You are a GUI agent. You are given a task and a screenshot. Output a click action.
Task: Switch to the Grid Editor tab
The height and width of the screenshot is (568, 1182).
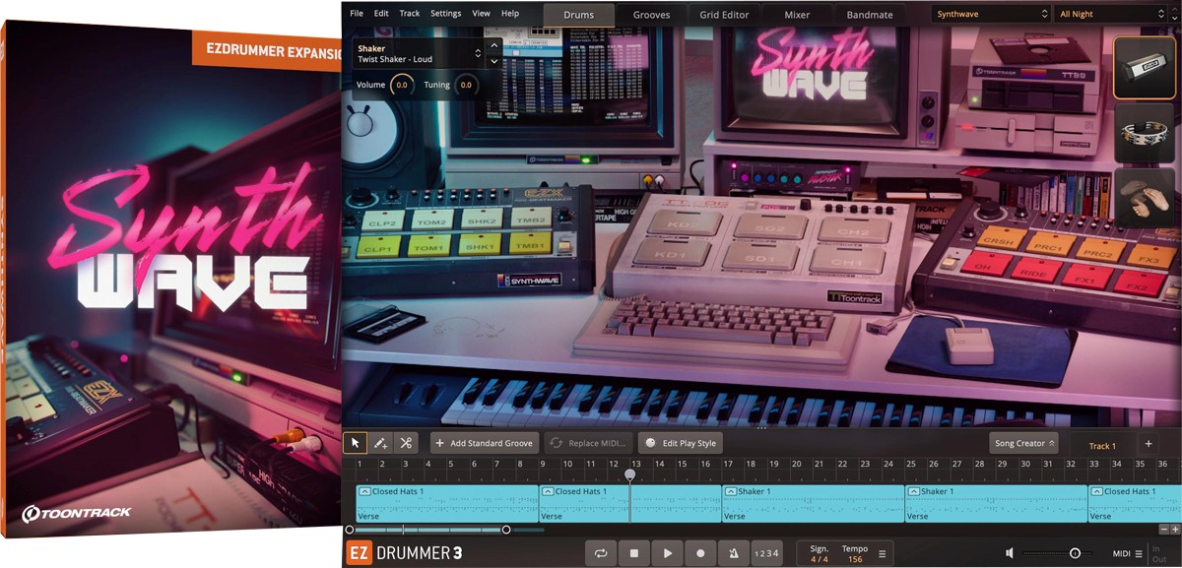coord(724,15)
